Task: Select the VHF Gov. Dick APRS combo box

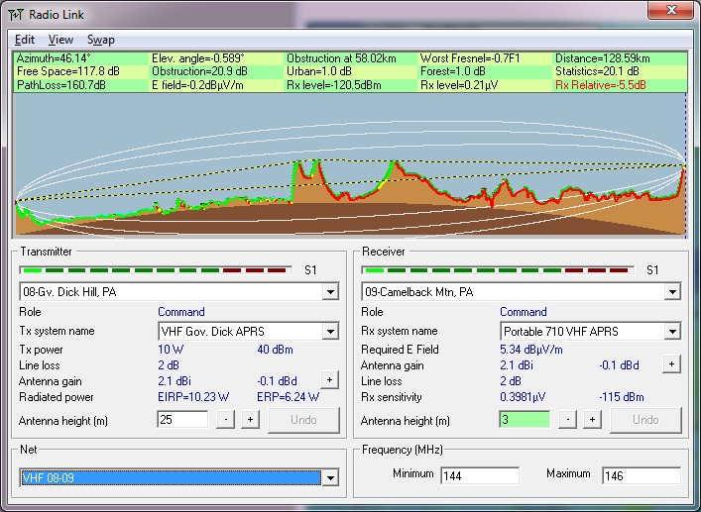Action: click(249, 331)
